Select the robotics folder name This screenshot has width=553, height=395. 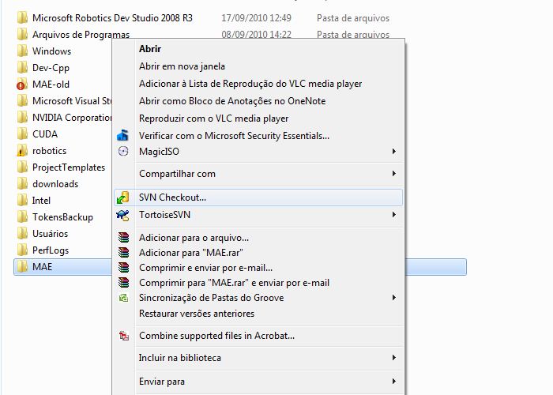pos(49,151)
